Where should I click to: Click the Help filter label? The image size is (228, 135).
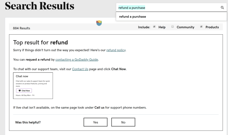pyautogui.click(x=162, y=27)
